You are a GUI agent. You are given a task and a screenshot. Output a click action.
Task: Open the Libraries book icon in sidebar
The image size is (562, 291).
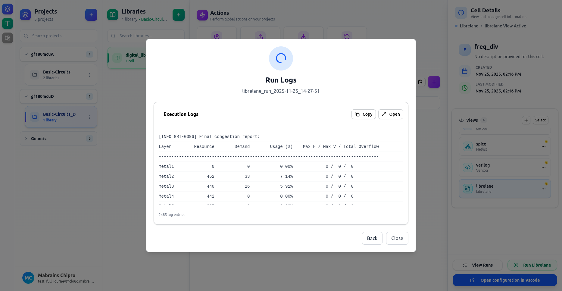pyautogui.click(x=8, y=23)
